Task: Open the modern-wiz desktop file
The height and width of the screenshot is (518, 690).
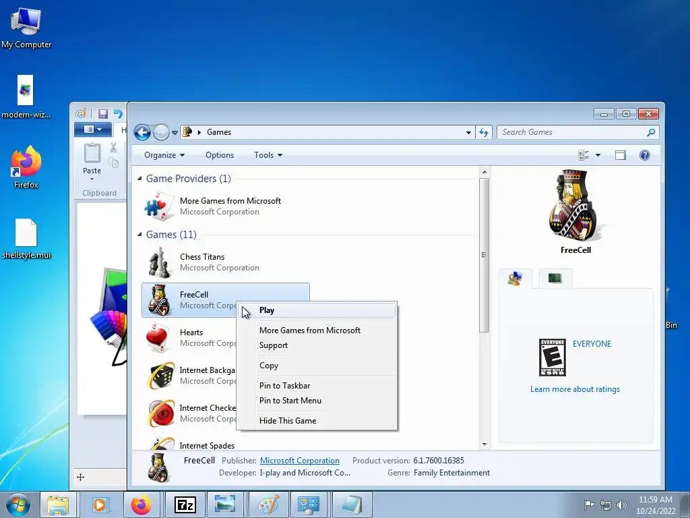Action: (26, 97)
